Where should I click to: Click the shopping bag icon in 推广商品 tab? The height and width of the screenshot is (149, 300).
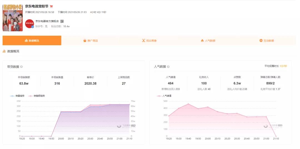85,40
